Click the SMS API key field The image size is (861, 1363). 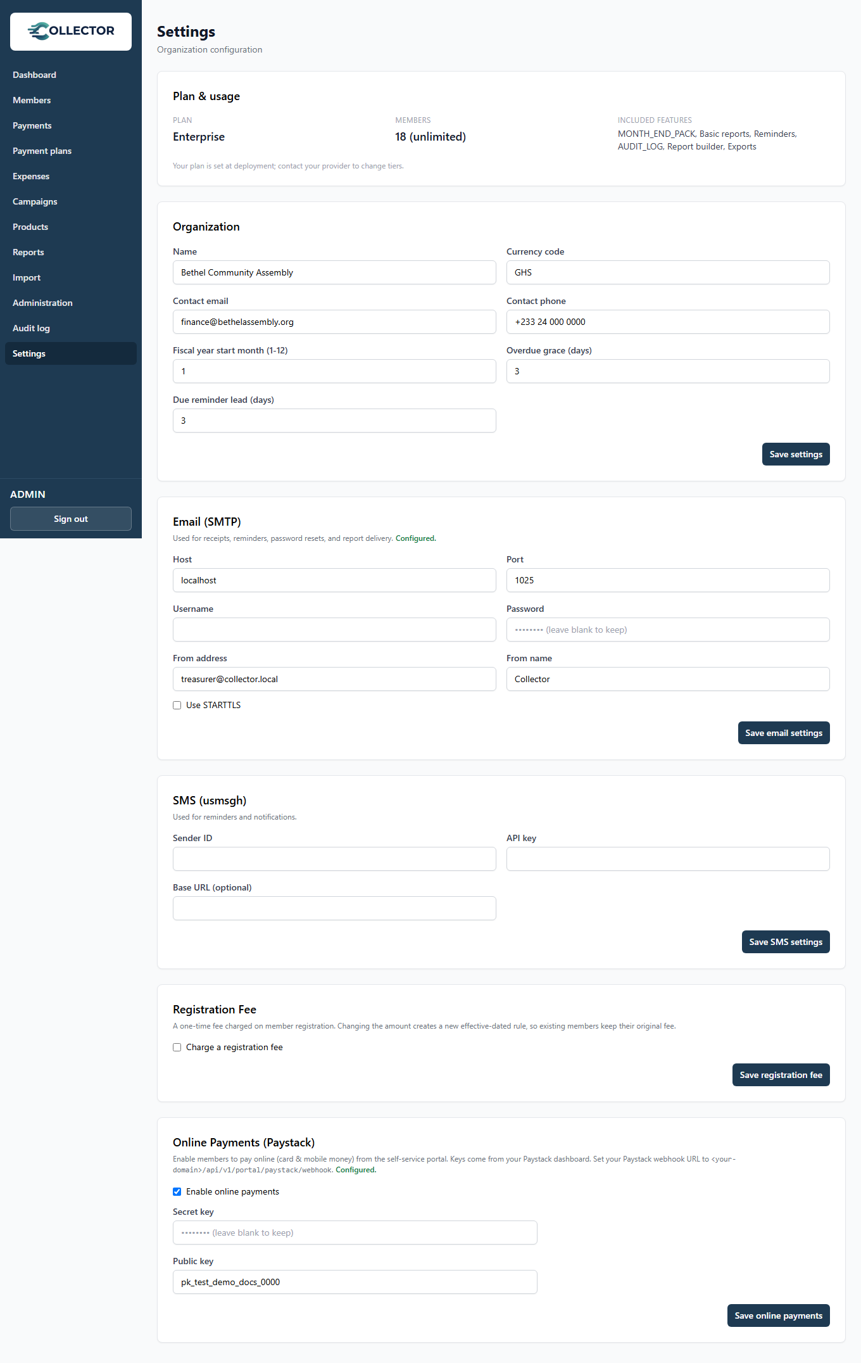coord(668,859)
